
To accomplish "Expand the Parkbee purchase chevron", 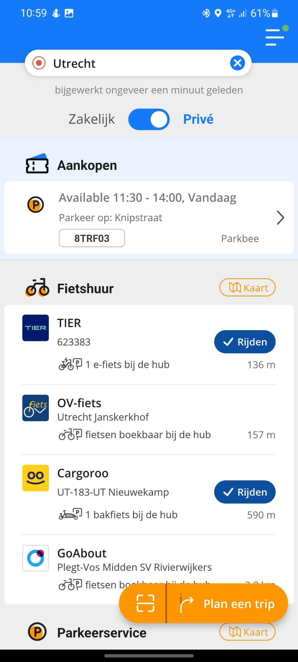I will (x=280, y=218).
